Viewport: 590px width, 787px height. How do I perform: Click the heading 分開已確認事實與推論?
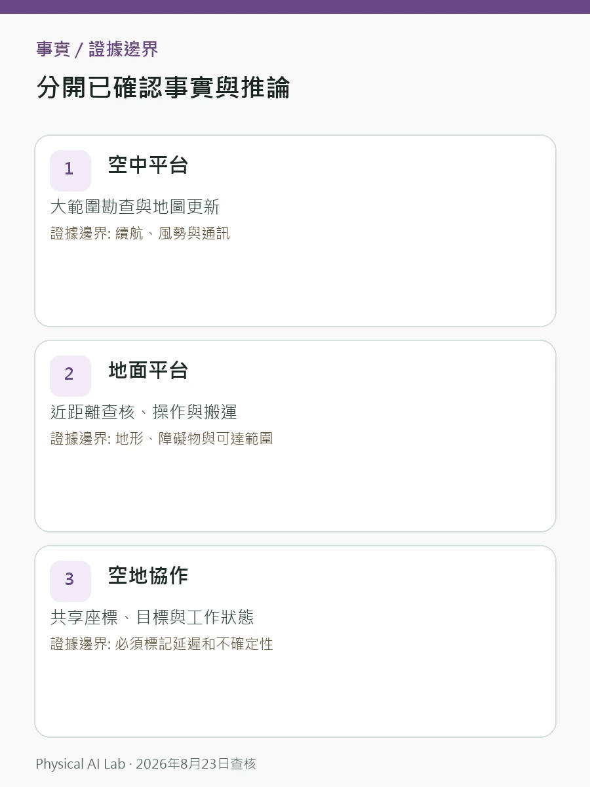coord(163,88)
